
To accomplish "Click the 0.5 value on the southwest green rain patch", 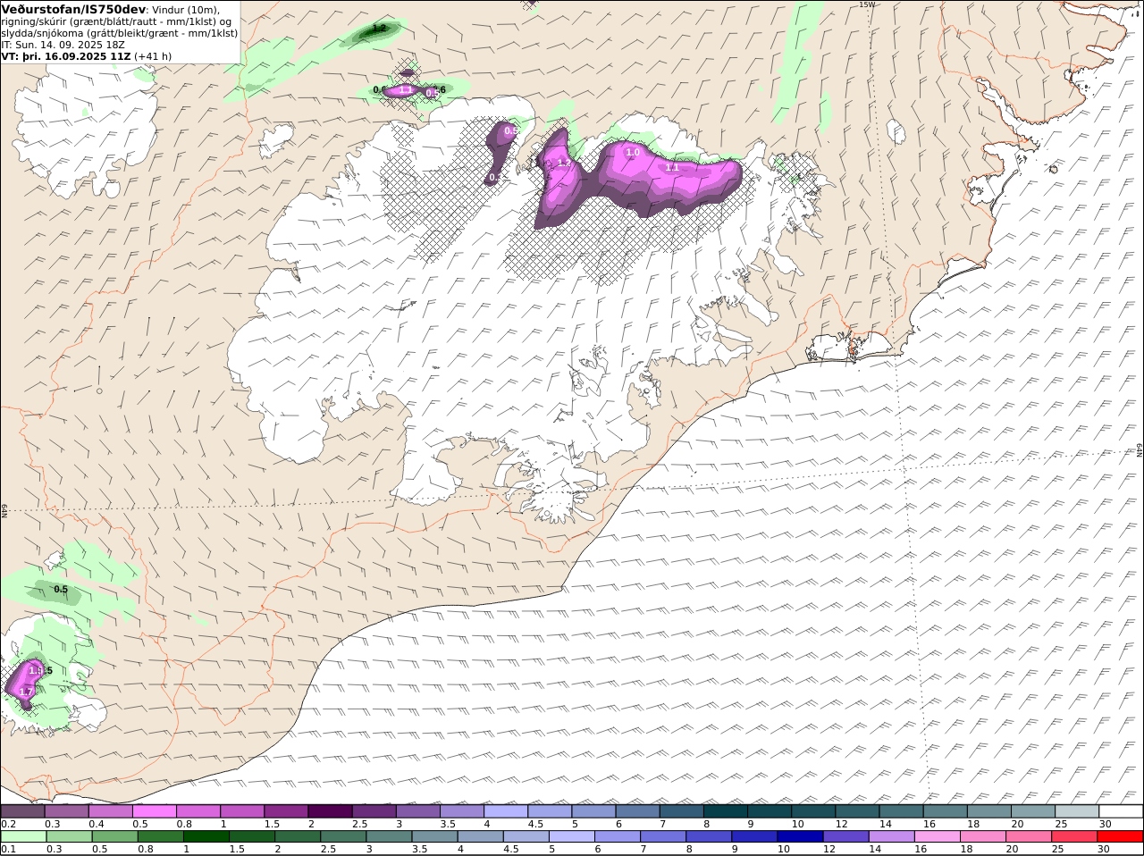I will pyautogui.click(x=61, y=590).
